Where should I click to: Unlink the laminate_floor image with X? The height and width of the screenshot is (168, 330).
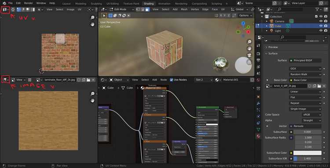(93, 80)
